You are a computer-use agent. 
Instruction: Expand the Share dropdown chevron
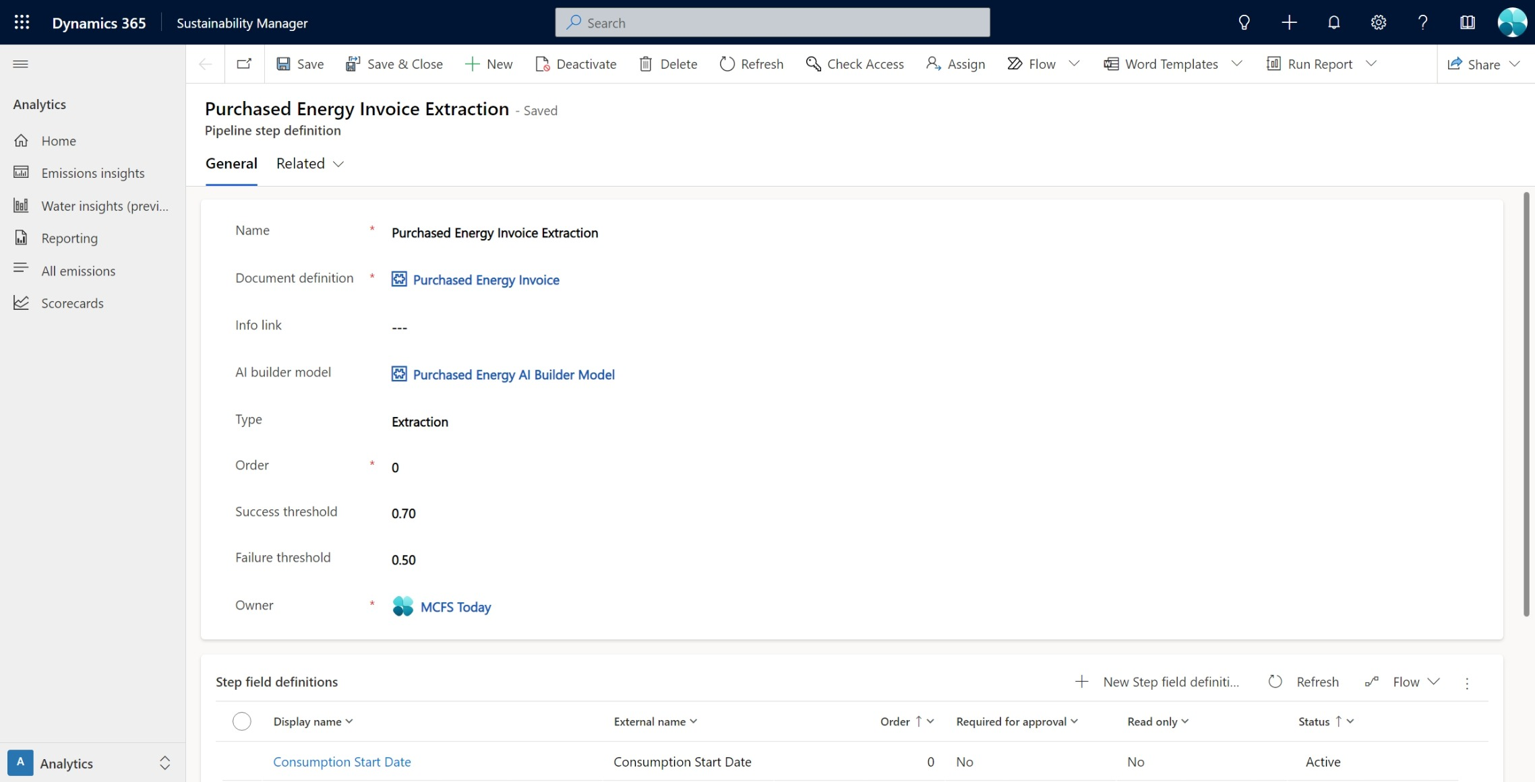pyautogui.click(x=1515, y=64)
